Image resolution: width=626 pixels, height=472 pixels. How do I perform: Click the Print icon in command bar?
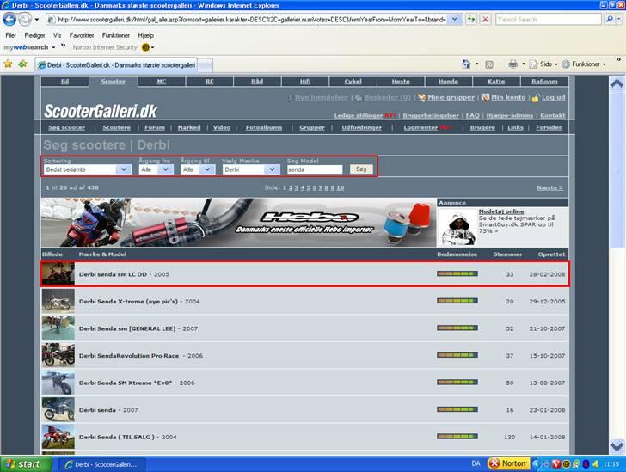click(x=512, y=64)
